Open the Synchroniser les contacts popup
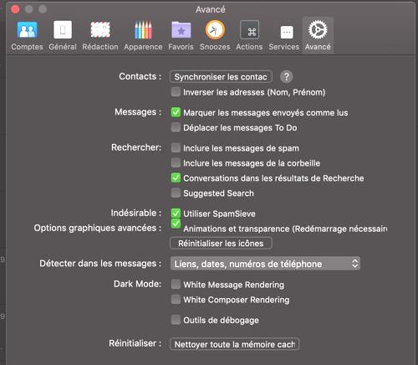 click(x=221, y=77)
